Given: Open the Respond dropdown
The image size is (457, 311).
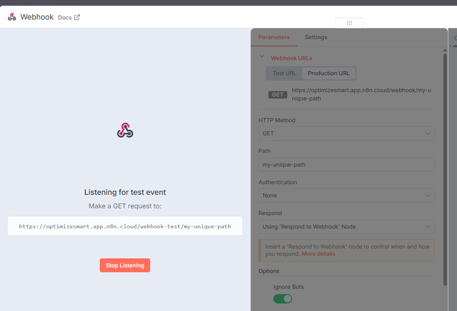Looking at the screenshot, I should click(346, 226).
